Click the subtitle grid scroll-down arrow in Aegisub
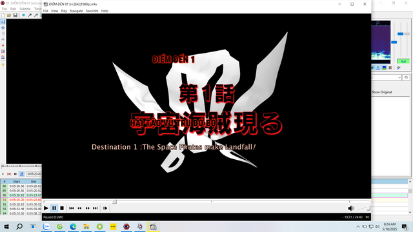 410,212
